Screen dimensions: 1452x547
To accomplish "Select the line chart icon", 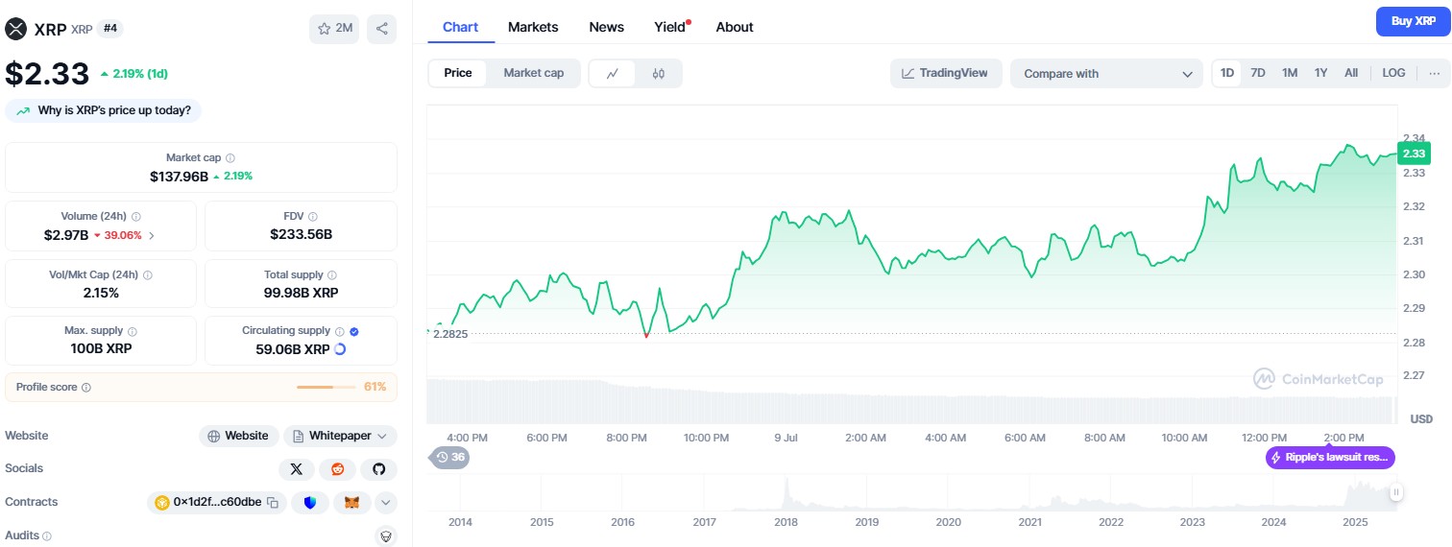I will point(612,73).
